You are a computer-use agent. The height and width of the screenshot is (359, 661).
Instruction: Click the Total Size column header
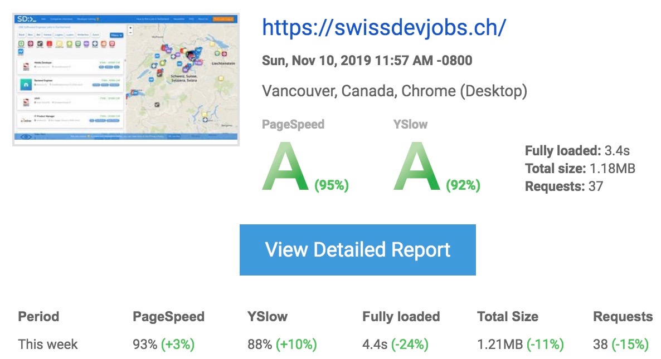508,317
